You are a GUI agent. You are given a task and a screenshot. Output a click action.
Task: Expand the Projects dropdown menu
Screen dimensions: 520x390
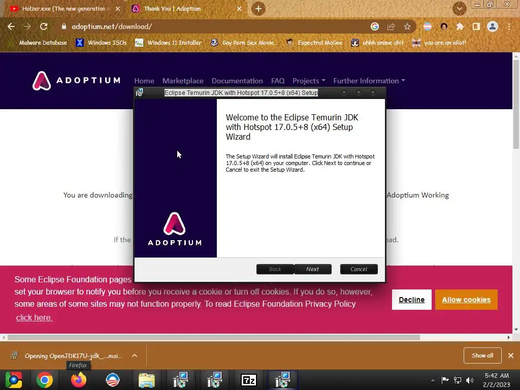tap(309, 81)
